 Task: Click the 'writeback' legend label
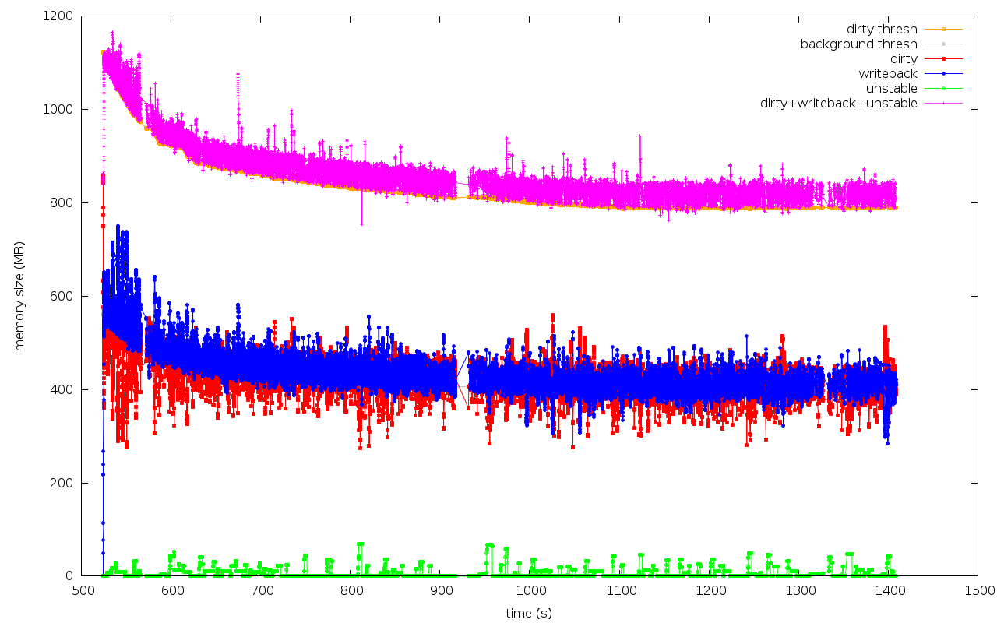coord(888,74)
